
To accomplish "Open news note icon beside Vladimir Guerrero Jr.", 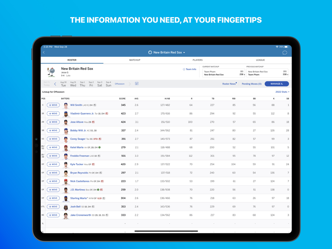I will point(107,114).
